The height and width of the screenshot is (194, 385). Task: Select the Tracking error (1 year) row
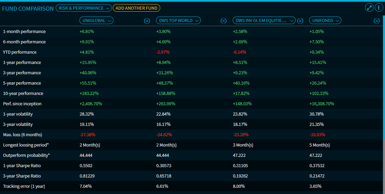(x=24, y=186)
